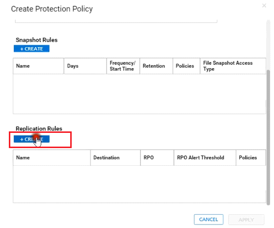Close the Create Protection Policy dialog
Screen dimensions: 274x228
264,5
